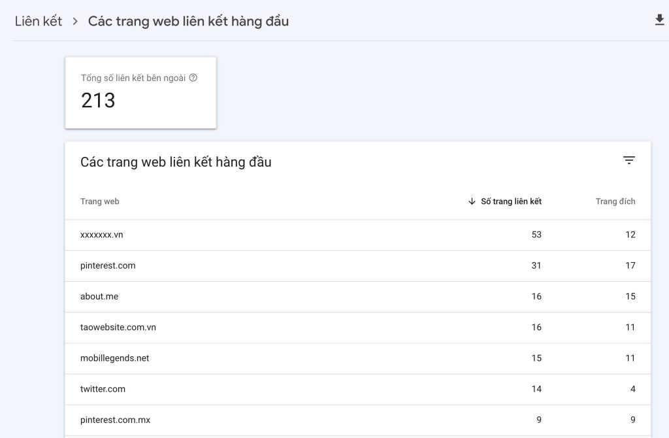This screenshot has width=669, height=438.
Task: Open table filtering options icon
Action: coord(628,160)
